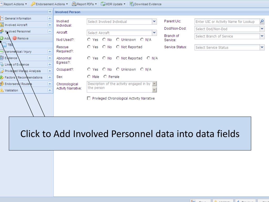This screenshot has height=202, width=269.
Task: Click the Remove button label
Action: point(23,38)
